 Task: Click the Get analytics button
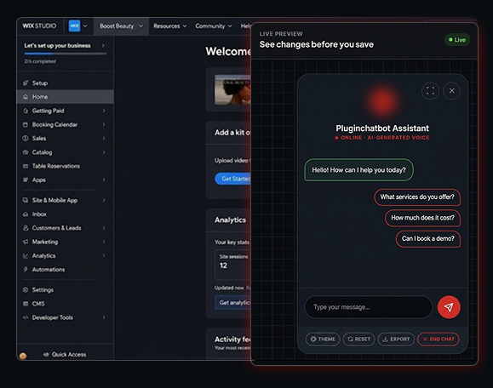click(x=233, y=303)
